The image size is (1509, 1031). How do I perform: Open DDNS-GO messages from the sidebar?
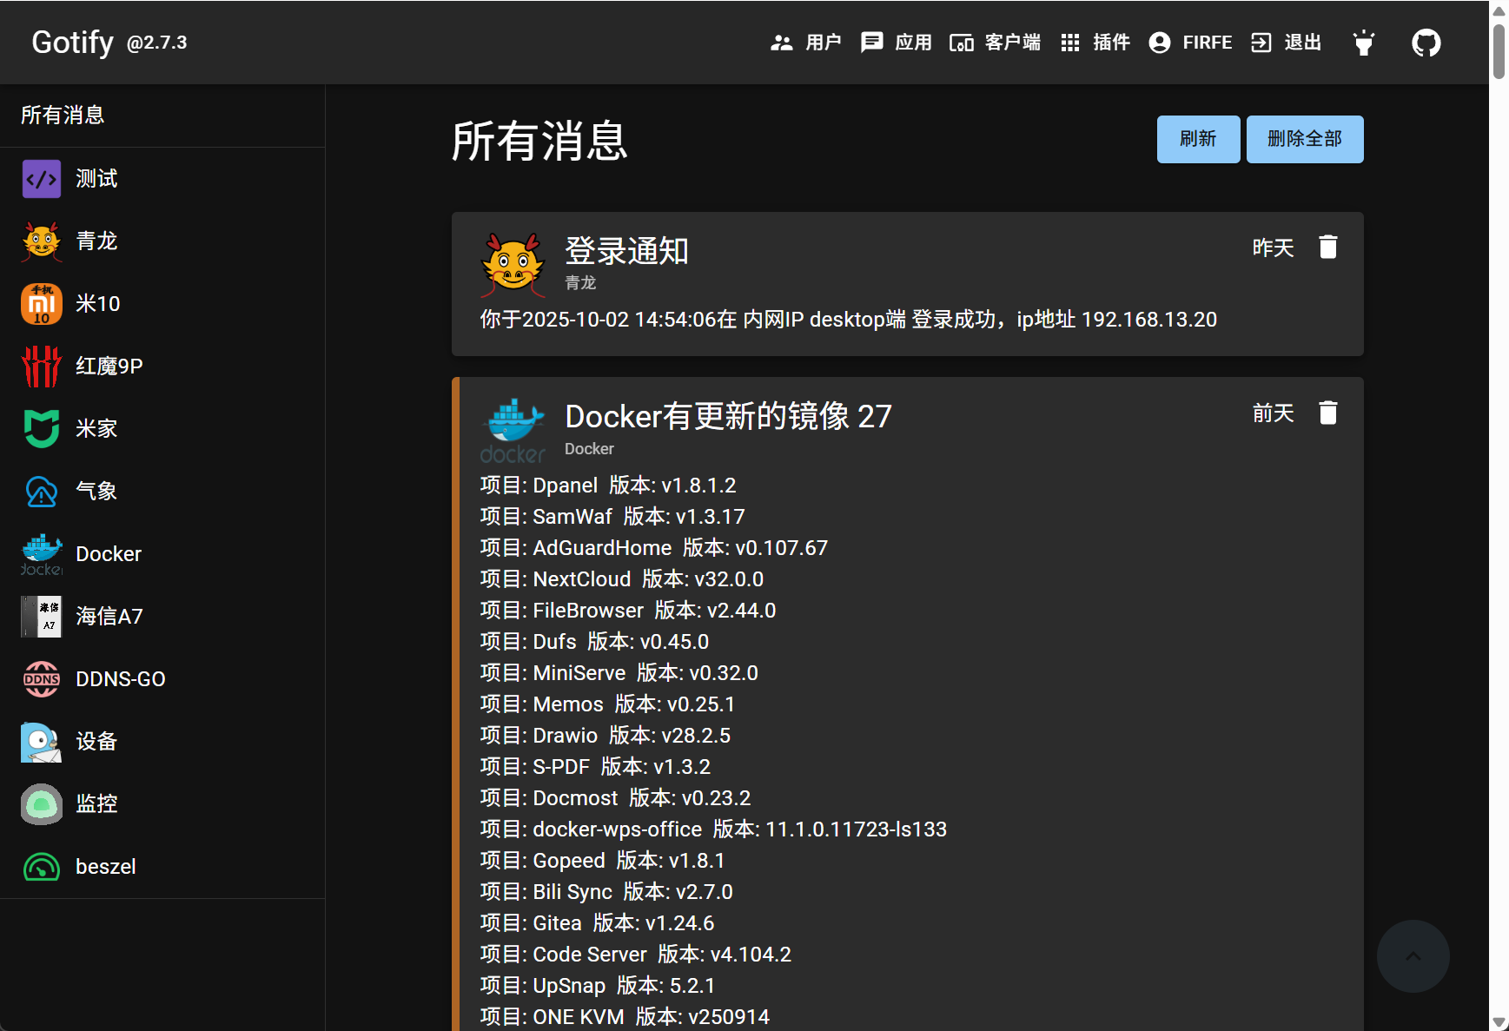coord(119,678)
